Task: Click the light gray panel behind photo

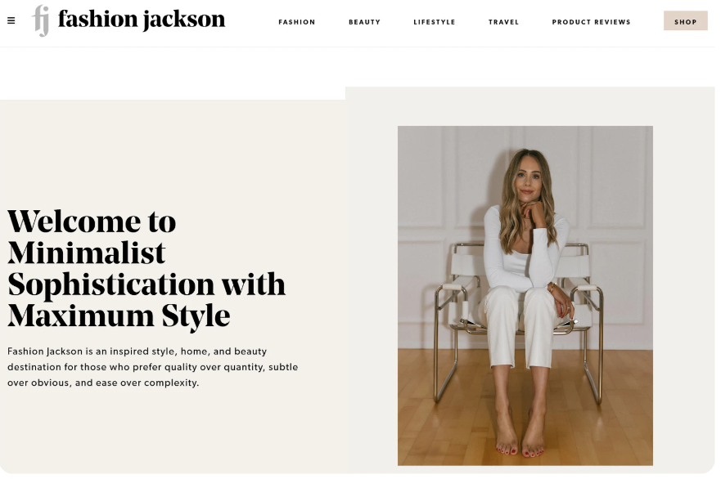Action: coord(372,275)
